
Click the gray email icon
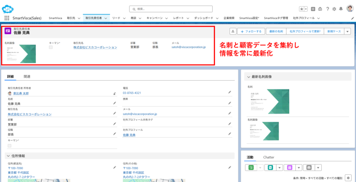tap(309, 167)
